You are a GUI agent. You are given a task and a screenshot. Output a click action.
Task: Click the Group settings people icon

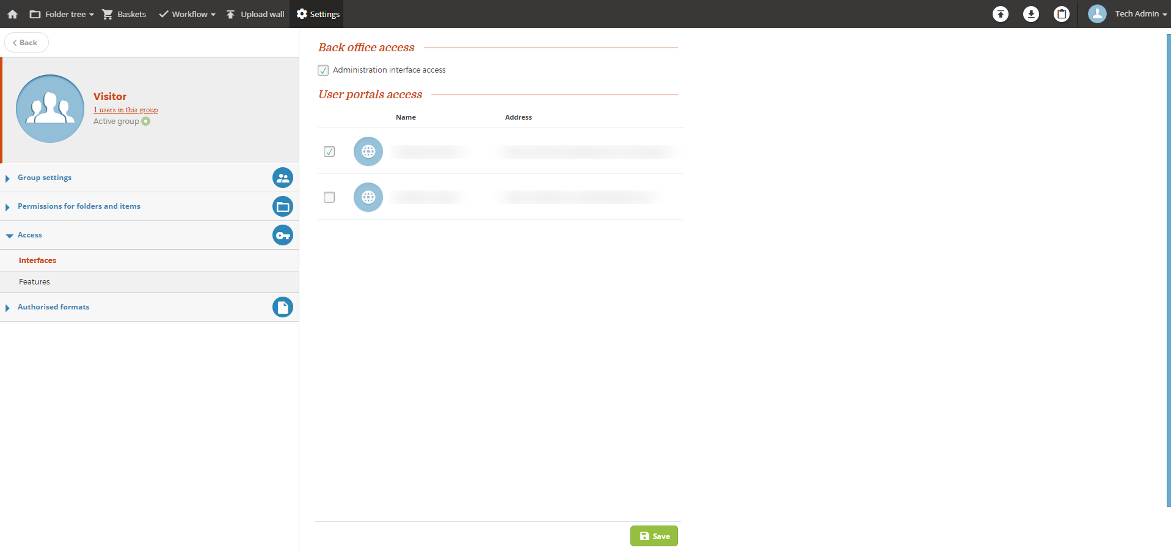coord(282,178)
